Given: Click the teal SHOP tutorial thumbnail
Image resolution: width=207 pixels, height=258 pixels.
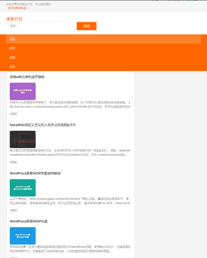Looking at the screenshot, I should pyautogui.click(x=23, y=188).
